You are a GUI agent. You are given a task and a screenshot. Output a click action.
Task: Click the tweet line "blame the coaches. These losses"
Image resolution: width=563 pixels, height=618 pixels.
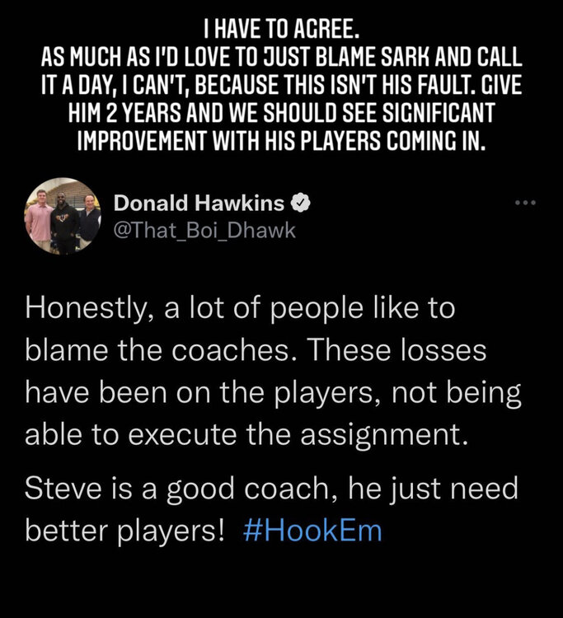point(256,350)
